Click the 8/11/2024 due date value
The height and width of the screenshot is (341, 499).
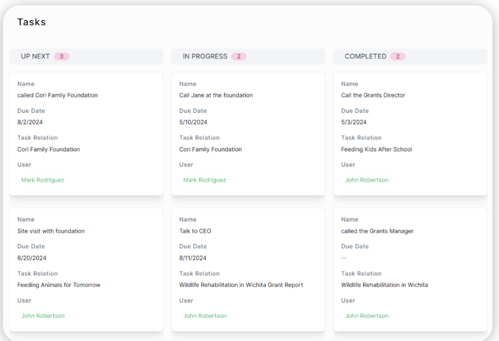193,258
